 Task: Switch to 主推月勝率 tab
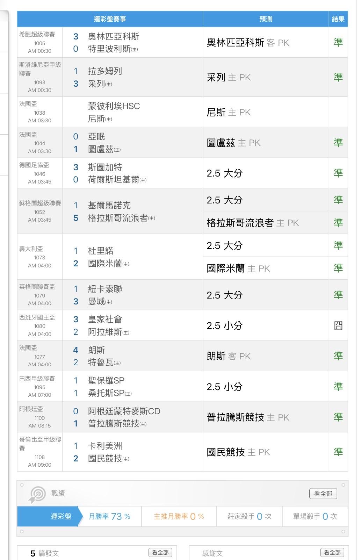click(x=179, y=516)
